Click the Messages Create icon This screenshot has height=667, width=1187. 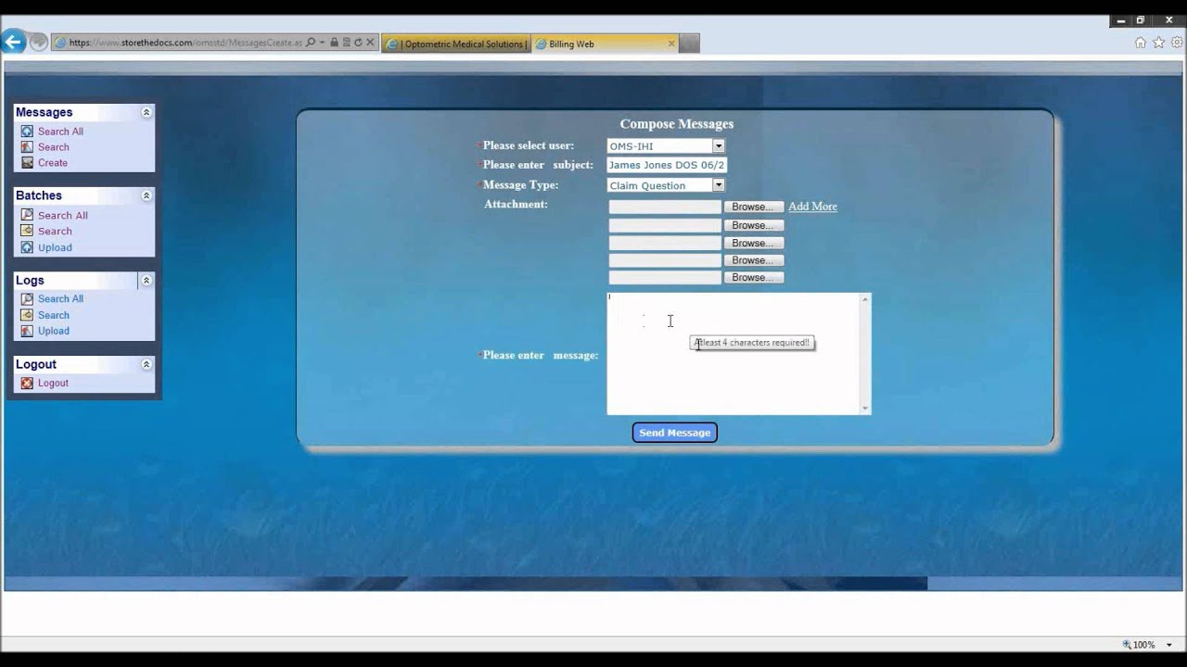click(27, 163)
